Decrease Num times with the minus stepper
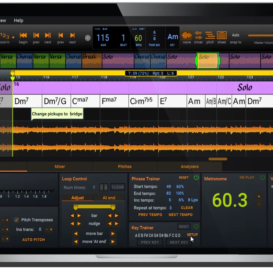 (102, 187)
